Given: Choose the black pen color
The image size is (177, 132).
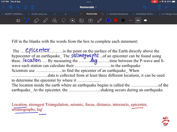Looking at the screenshot, I should 123,21.
